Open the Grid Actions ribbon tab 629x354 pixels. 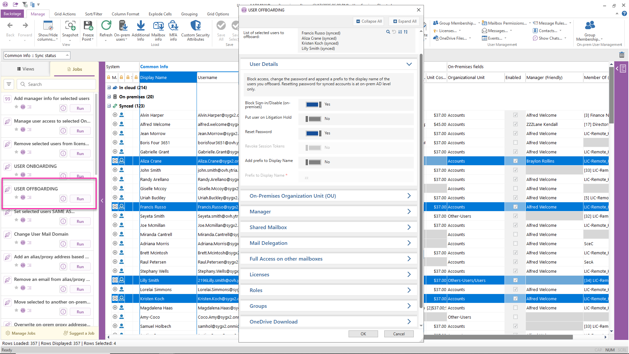(65, 14)
